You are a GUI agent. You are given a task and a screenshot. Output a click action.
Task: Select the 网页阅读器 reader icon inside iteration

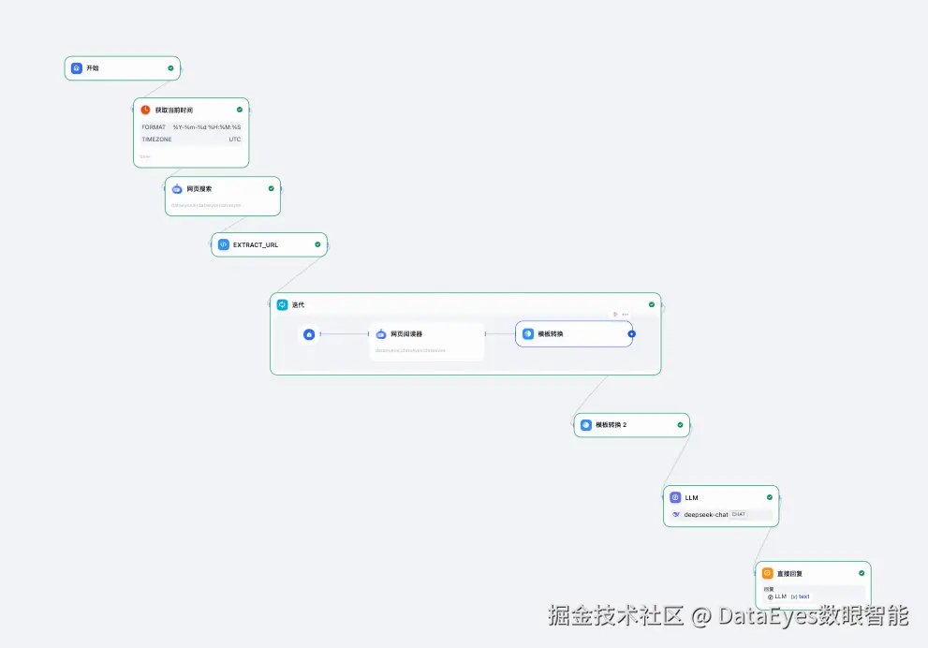pos(380,334)
